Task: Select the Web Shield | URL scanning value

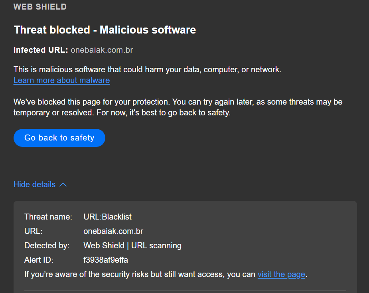Action: click(132, 245)
